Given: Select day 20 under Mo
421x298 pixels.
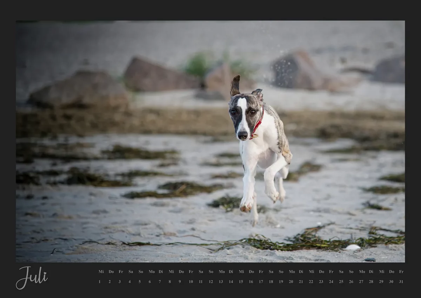Looking at the screenshot, I should click(291, 282).
